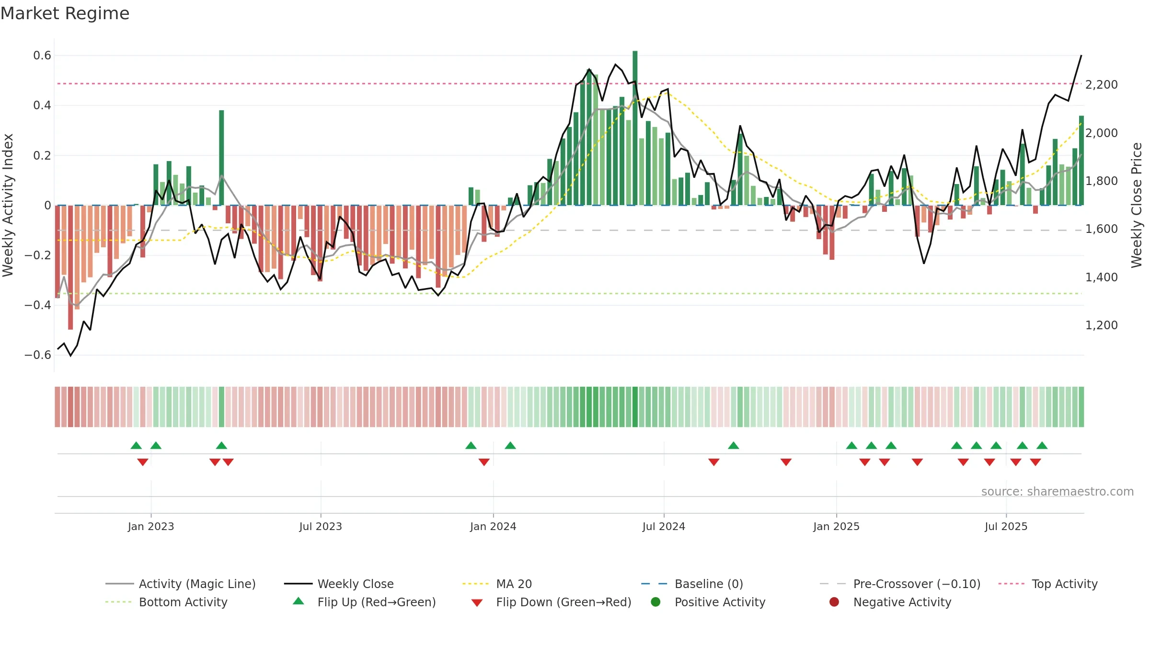
Task: Click the 0.6 activity axis tick label
Action: pyautogui.click(x=42, y=56)
